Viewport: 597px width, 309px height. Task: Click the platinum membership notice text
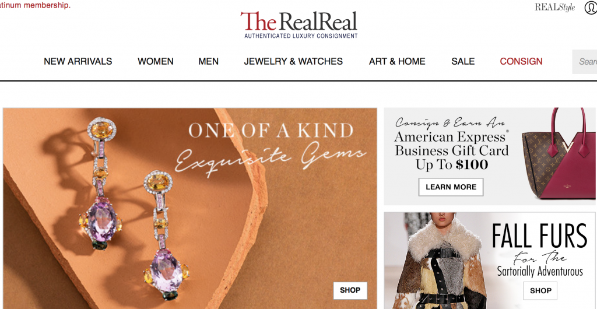pyautogui.click(x=35, y=5)
